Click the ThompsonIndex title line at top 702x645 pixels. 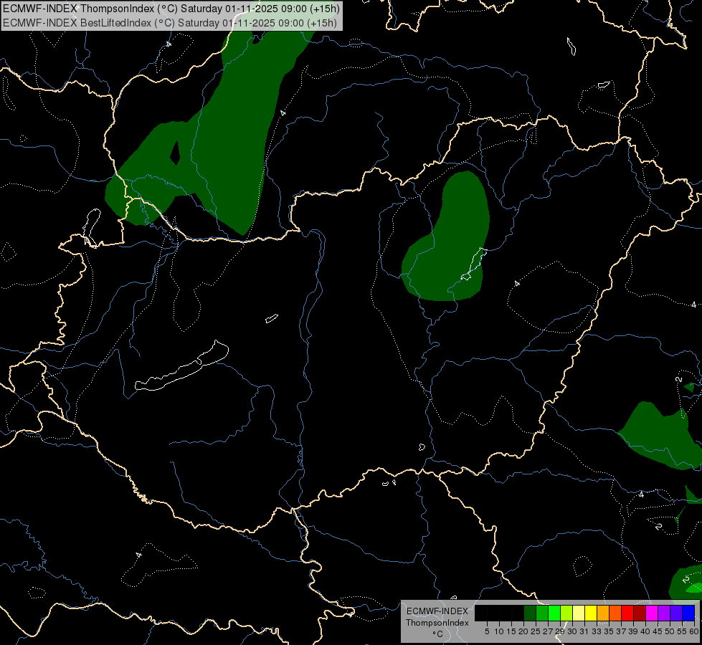171,9
